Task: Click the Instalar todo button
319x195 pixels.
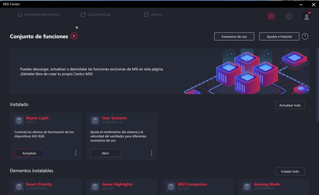Action: (x=290, y=171)
